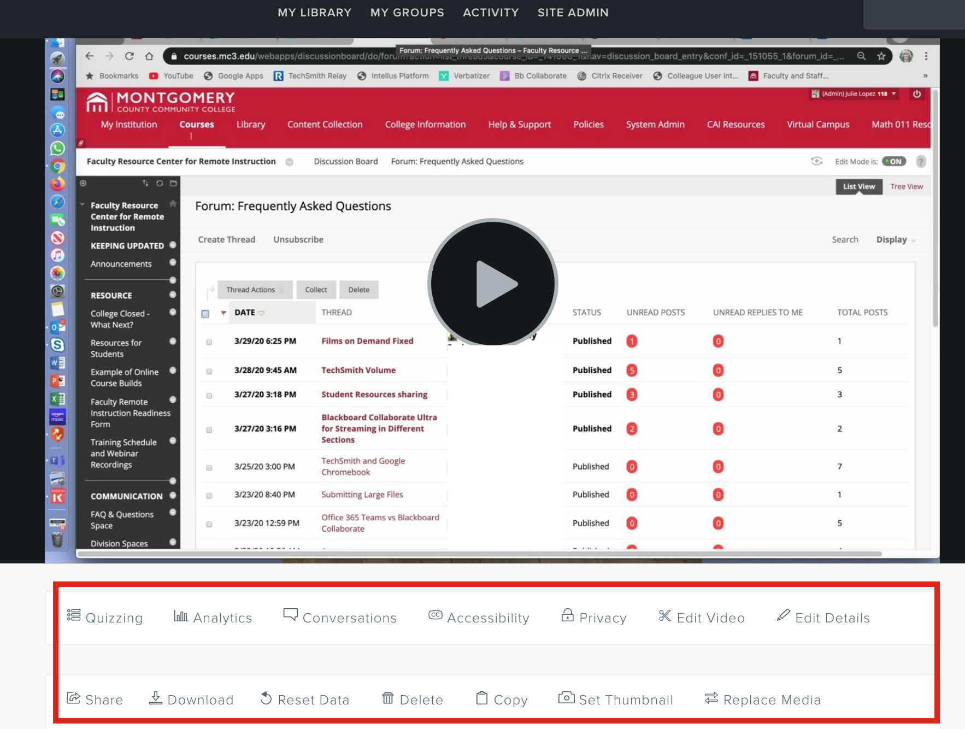Click horizontal scrollbar at video bottom
This screenshot has width=965, height=729.
479,554
